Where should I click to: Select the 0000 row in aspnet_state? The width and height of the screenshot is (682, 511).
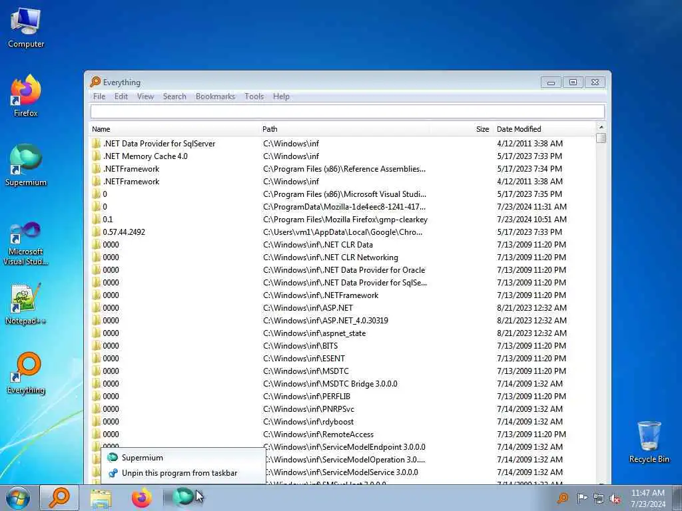[x=343, y=333]
